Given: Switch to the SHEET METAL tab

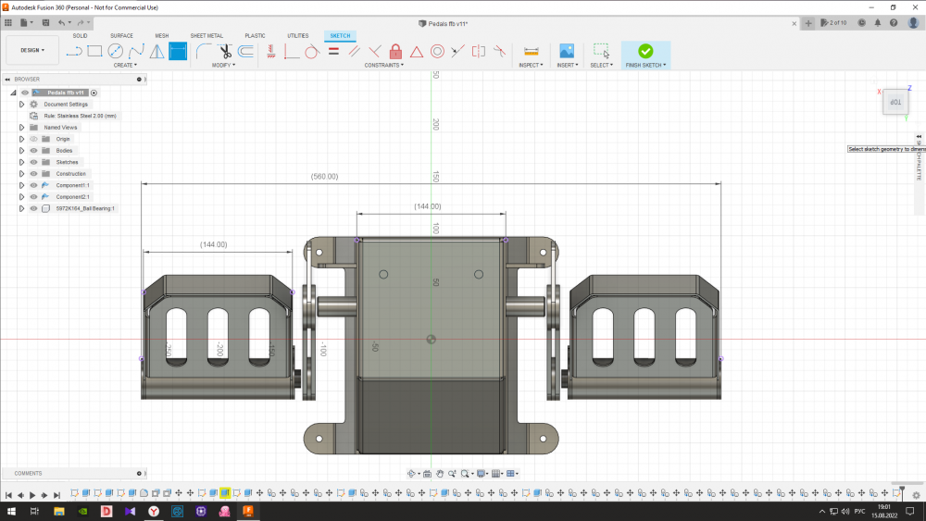Looking at the screenshot, I should click(206, 35).
